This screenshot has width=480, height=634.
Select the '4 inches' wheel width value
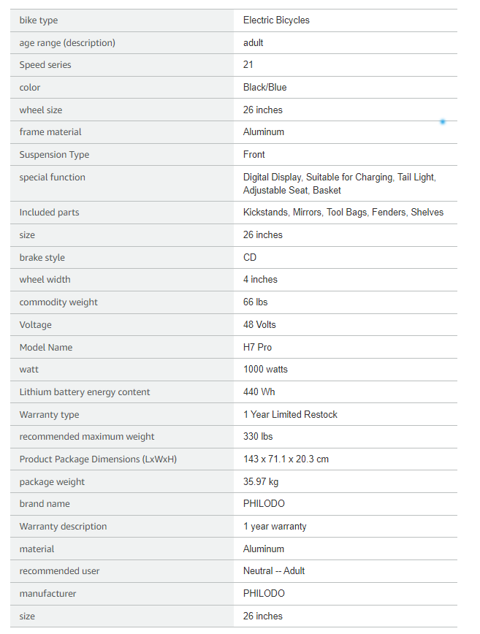pyautogui.click(x=260, y=280)
